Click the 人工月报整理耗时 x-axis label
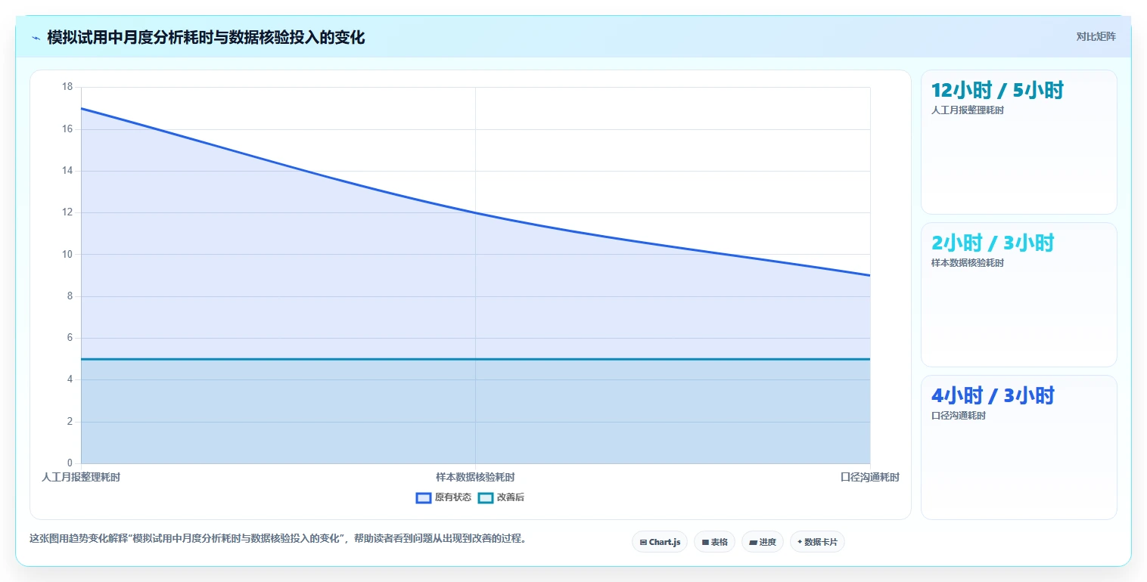 (x=81, y=477)
